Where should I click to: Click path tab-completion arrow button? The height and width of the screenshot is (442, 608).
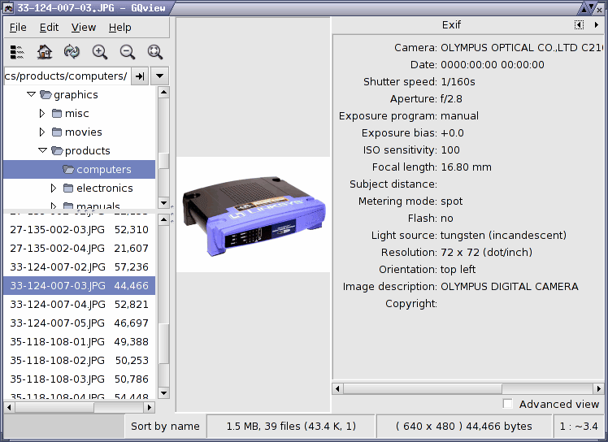[140, 76]
